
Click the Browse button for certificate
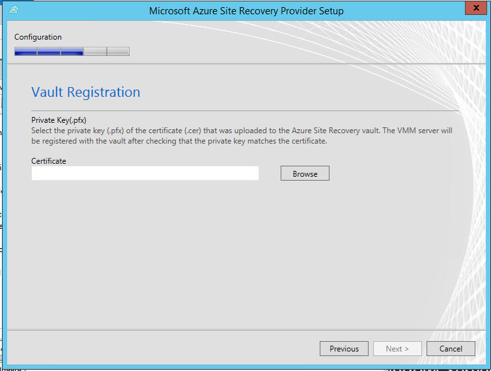pyautogui.click(x=305, y=173)
